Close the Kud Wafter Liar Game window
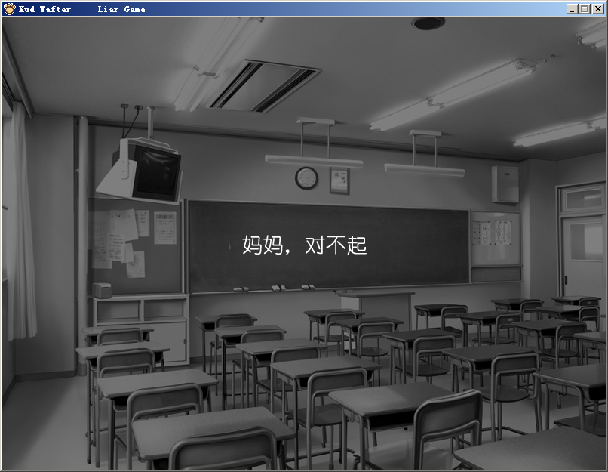 [597, 9]
